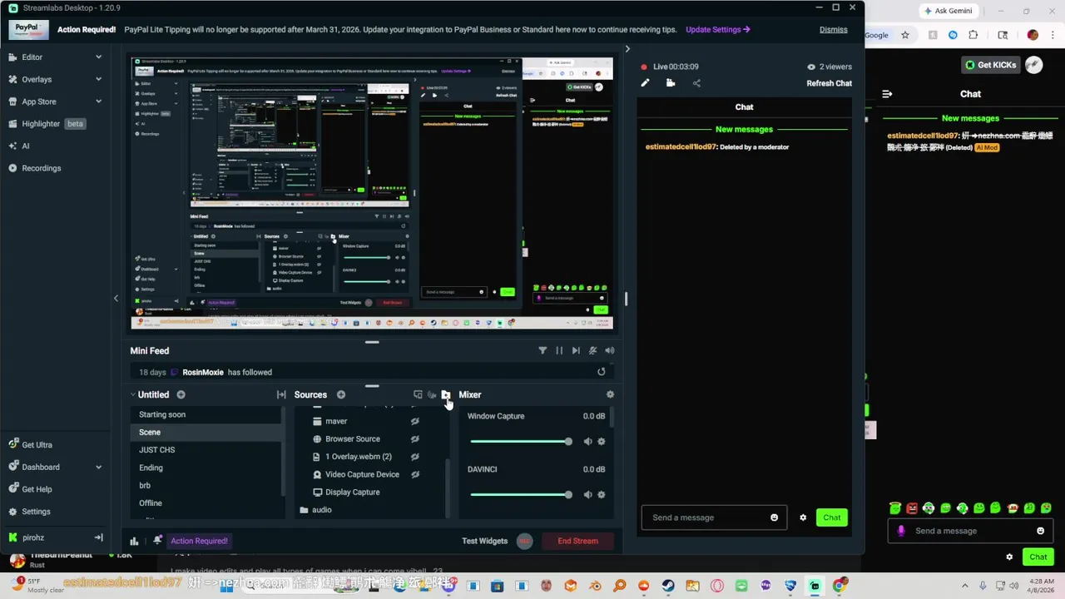
Task: Open DAVINCI audio settings gear
Action: coord(602,495)
